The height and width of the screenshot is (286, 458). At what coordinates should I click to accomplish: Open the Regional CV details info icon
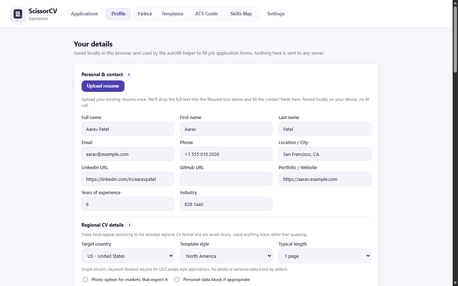[x=130, y=225]
